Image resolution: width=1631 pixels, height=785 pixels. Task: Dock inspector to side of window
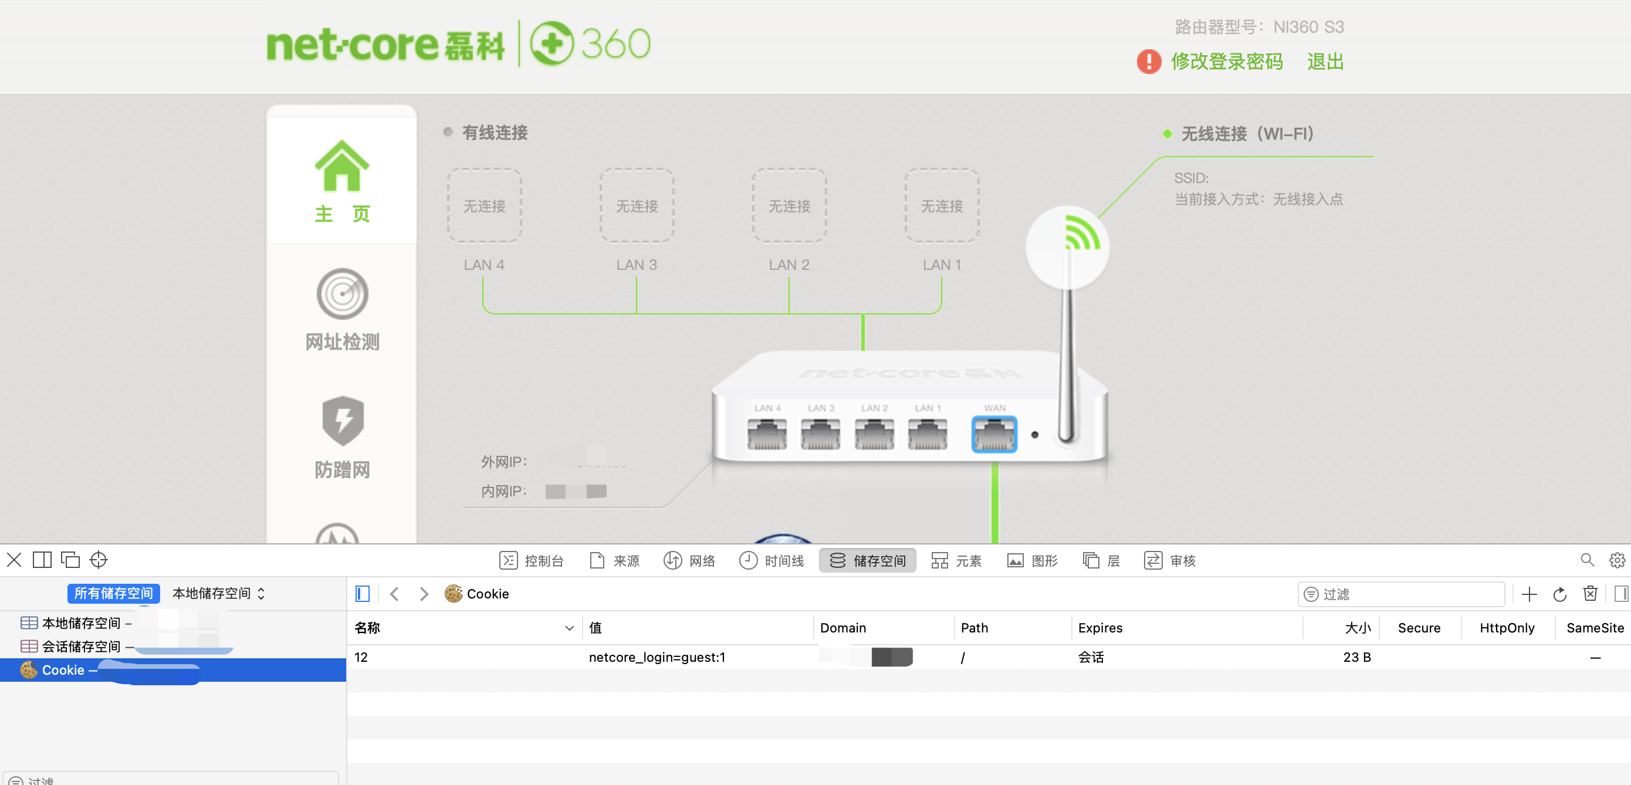point(42,560)
